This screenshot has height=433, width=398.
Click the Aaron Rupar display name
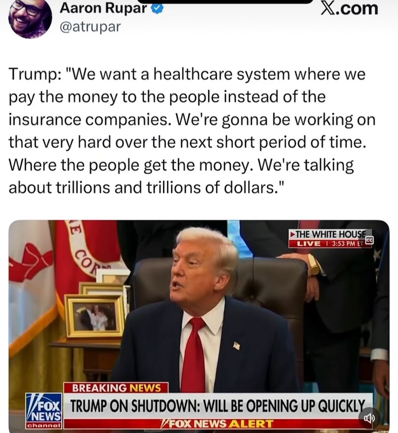pyautogui.click(x=104, y=8)
